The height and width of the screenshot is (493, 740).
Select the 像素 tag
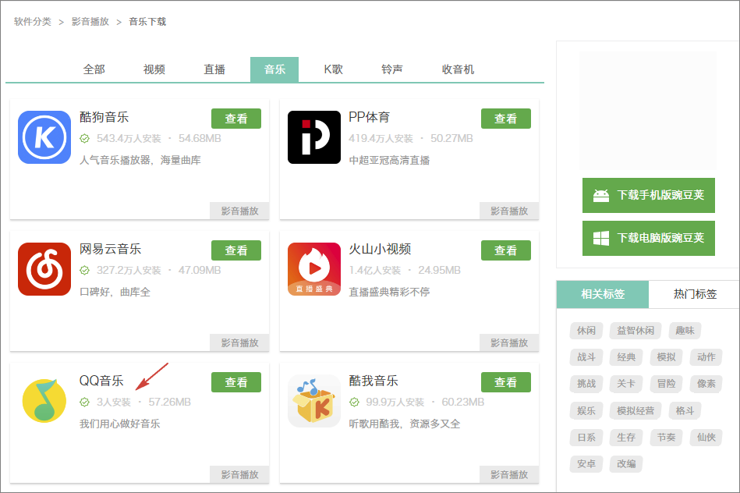click(706, 384)
